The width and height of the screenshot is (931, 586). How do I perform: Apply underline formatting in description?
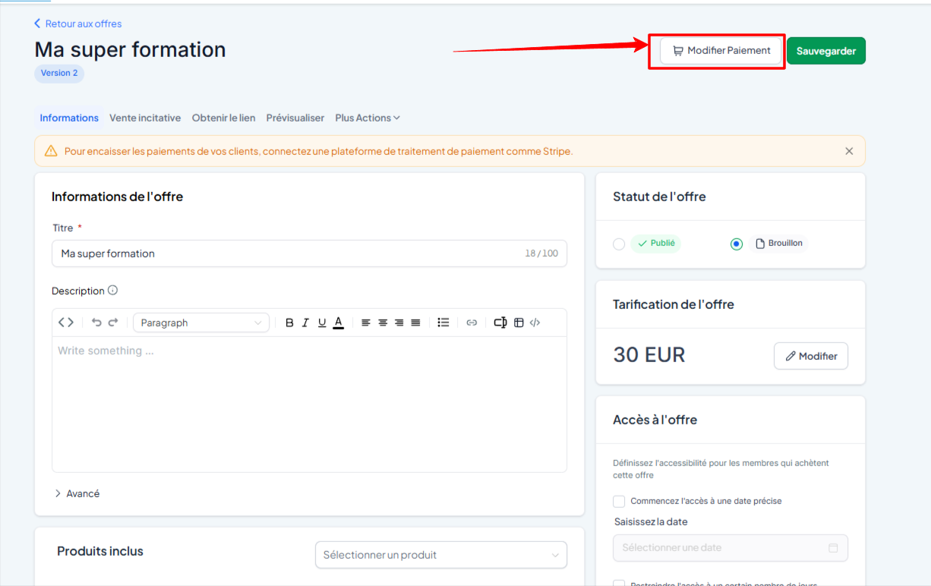(322, 323)
